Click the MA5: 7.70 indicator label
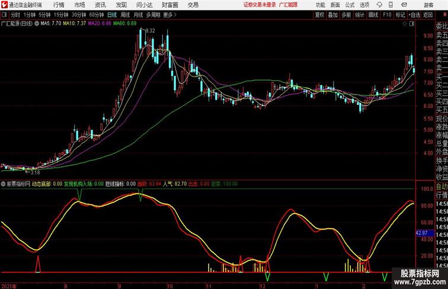Image resolution: width=448 pixels, height=289 pixels. coord(51,24)
